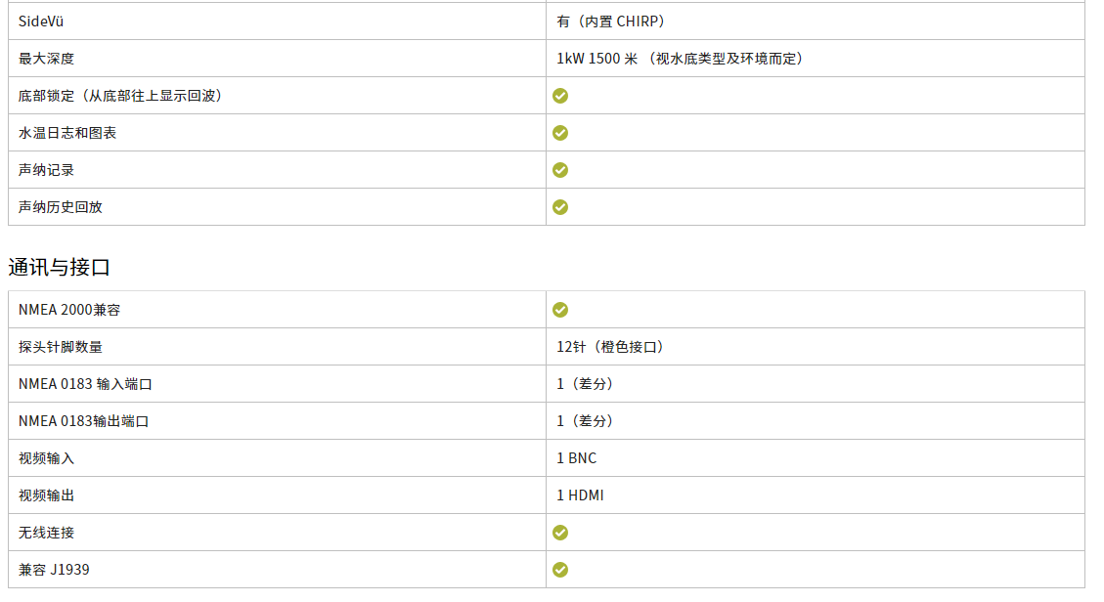Image resolution: width=1104 pixels, height=602 pixels.
Task: Select the 1 HDMI value cell
Action: (581, 495)
